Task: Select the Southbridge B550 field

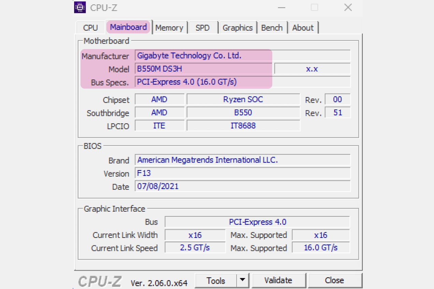Action: [243, 112]
